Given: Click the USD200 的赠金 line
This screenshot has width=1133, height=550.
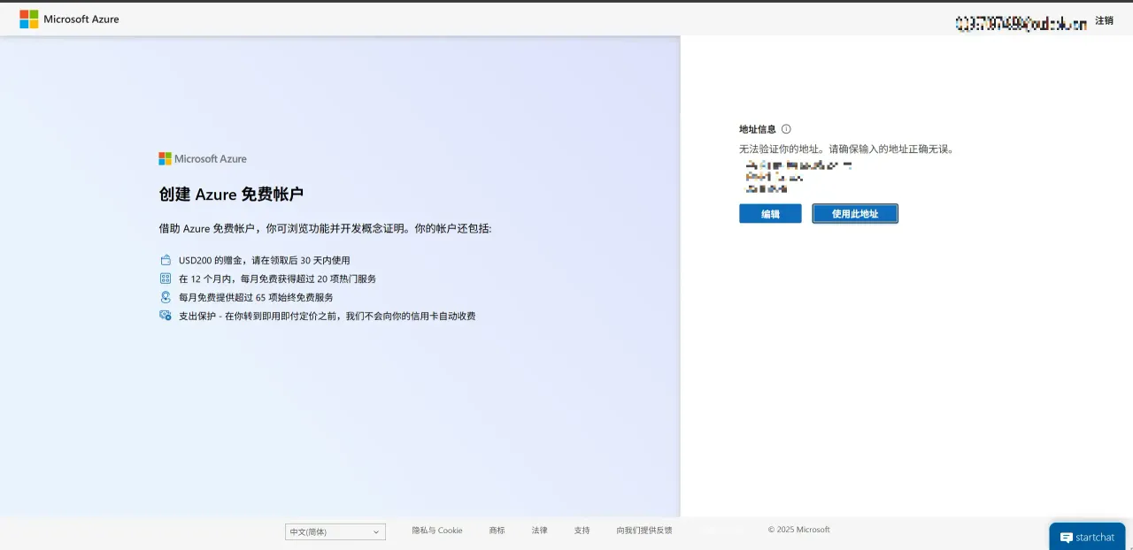Looking at the screenshot, I should pos(265,261).
